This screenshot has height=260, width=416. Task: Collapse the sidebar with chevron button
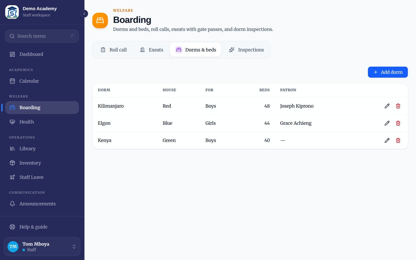[x=84, y=14]
